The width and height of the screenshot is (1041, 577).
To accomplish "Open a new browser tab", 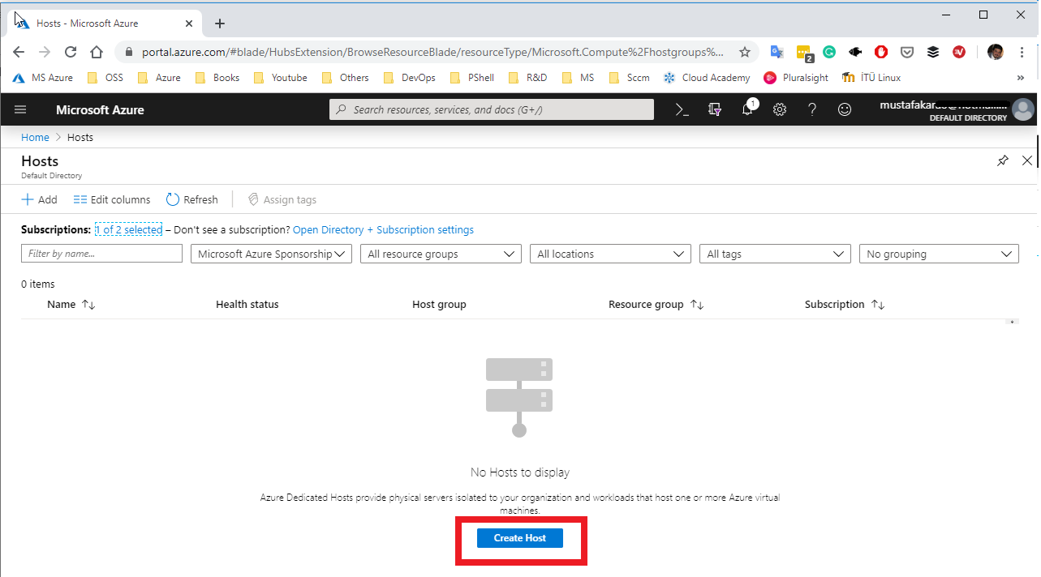I will click(x=220, y=24).
